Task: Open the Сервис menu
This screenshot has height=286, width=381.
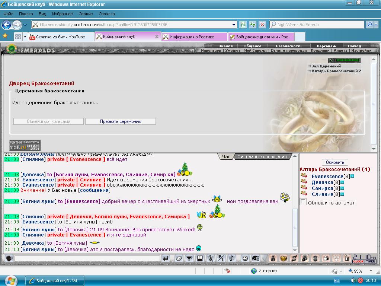Action: pyautogui.click(x=86, y=14)
